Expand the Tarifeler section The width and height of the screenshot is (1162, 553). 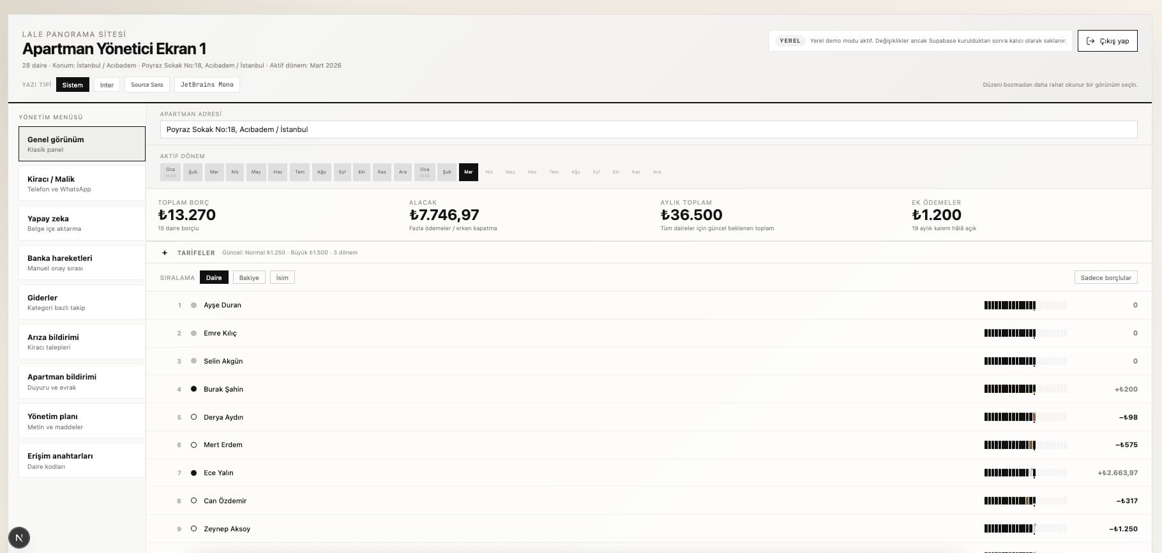[196, 253]
